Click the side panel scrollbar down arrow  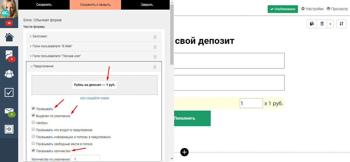click(x=172, y=159)
